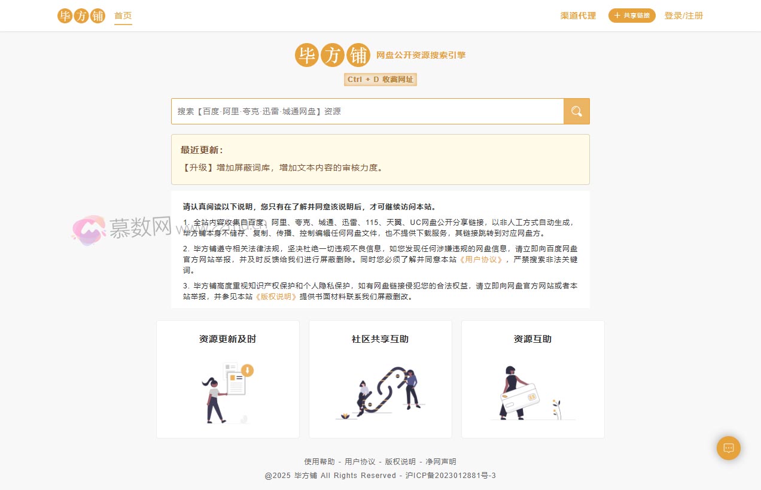
Task: Open the 《用户协议》 link in notice text
Action: coord(482,259)
